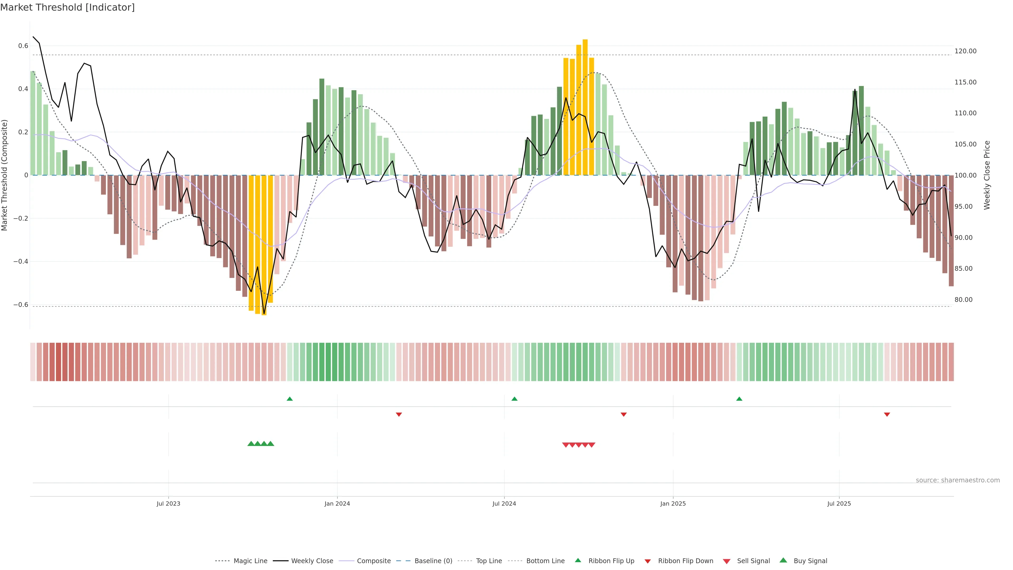The height and width of the screenshot is (570, 1013).
Task: Click green flip-up marker before Jan 2024
Action: (290, 399)
